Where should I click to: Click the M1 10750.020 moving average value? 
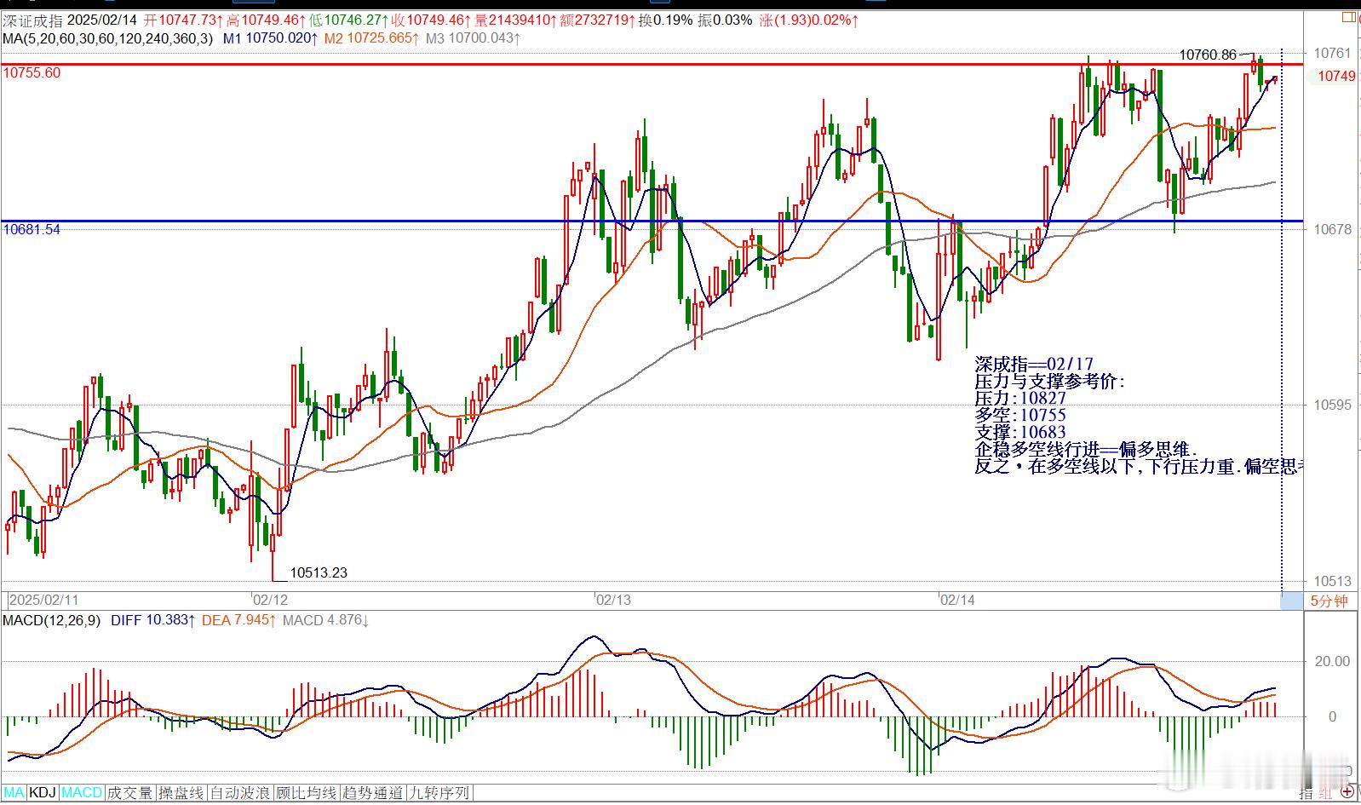pyautogui.click(x=271, y=37)
